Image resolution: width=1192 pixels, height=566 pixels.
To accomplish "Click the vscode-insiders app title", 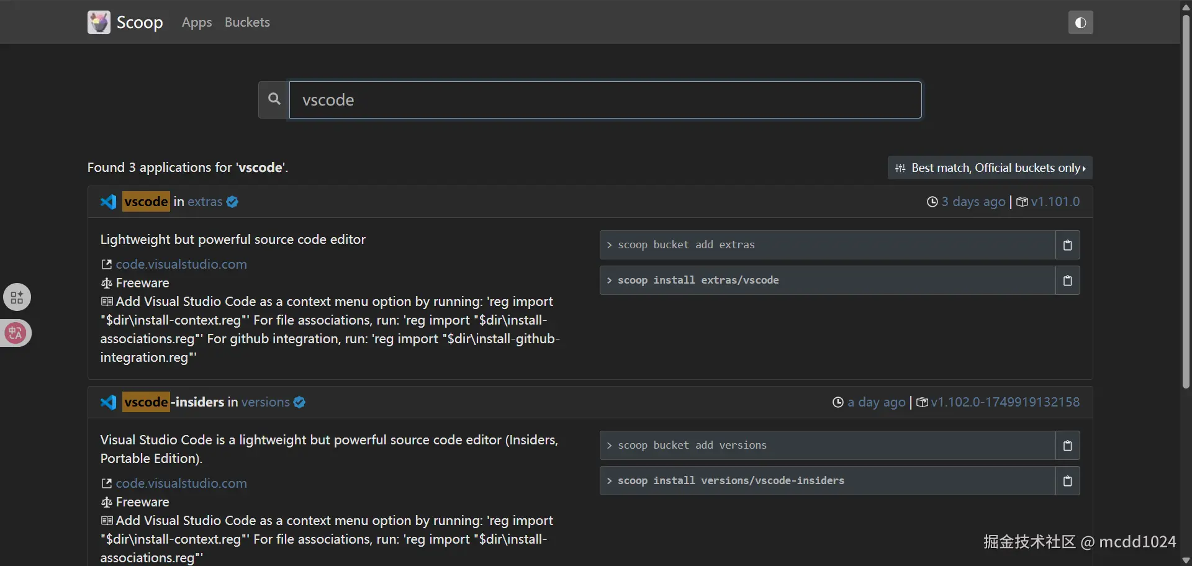I will click(x=173, y=402).
